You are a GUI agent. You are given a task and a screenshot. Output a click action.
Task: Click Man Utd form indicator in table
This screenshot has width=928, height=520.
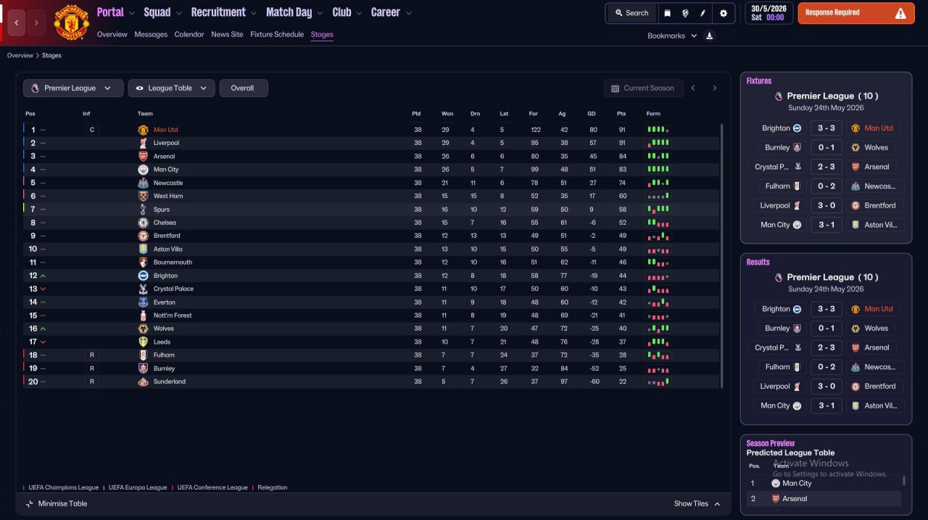[x=658, y=130]
